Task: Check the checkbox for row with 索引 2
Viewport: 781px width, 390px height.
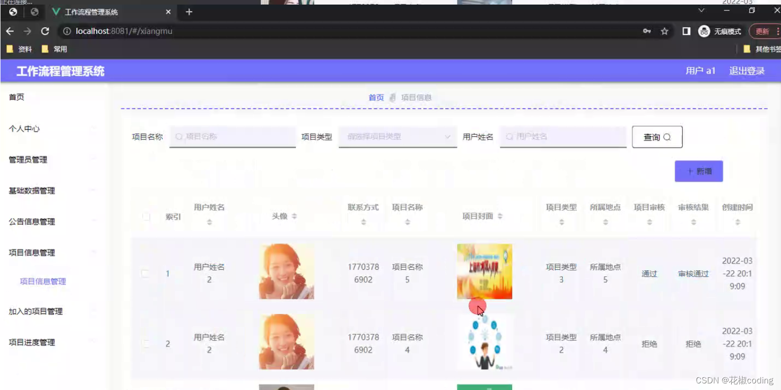Action: (146, 343)
